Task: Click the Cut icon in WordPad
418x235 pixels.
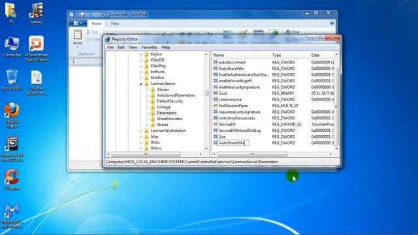Action: (88, 32)
